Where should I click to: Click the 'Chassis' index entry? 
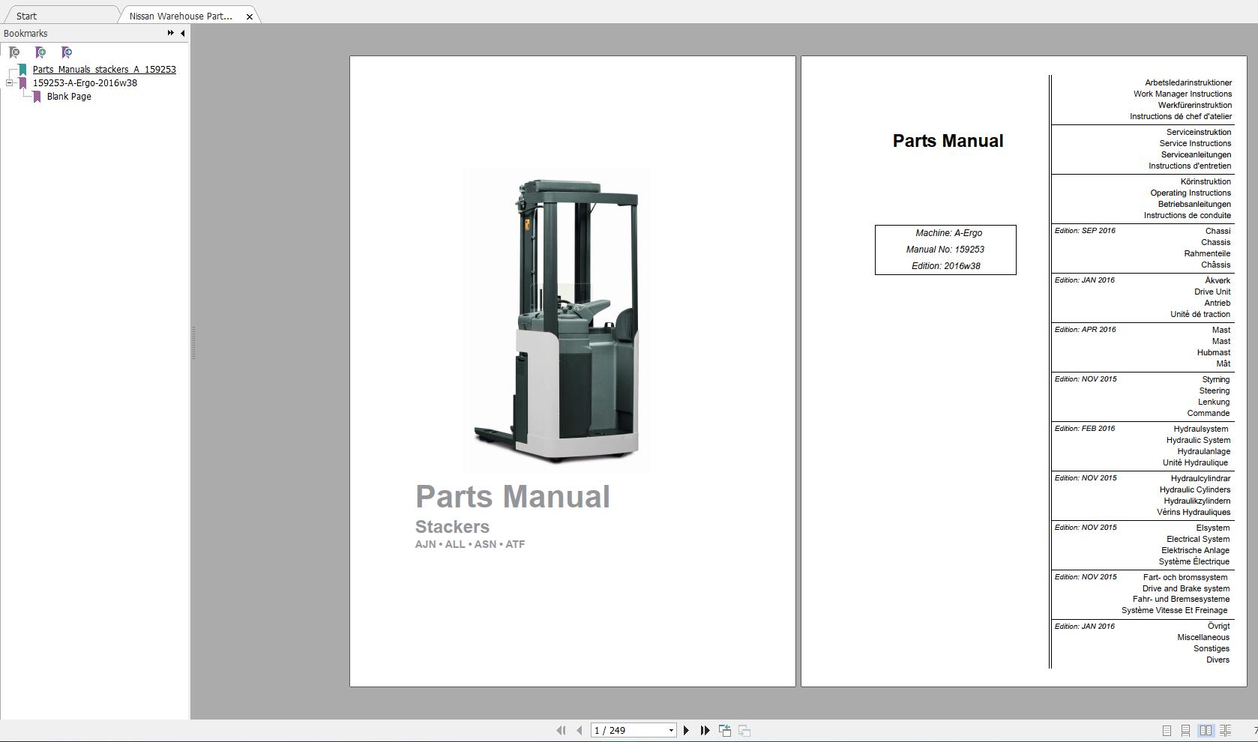tap(1215, 243)
